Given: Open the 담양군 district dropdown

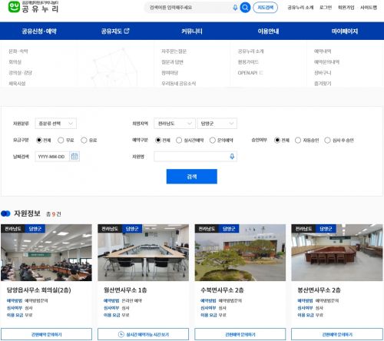Looking at the screenshot, I should click(x=217, y=124).
